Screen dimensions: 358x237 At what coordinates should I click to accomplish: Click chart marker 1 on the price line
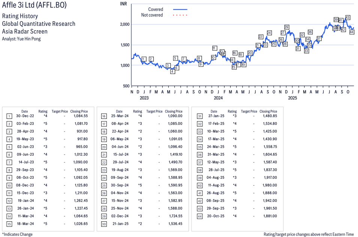[x=144, y=59]
